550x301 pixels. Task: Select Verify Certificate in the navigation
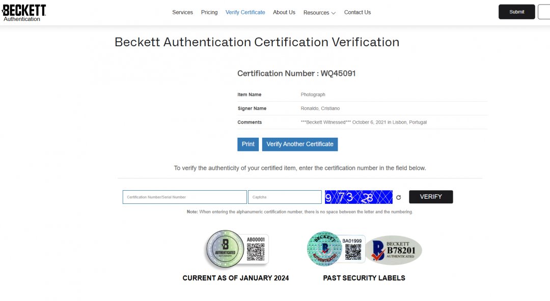(x=245, y=12)
